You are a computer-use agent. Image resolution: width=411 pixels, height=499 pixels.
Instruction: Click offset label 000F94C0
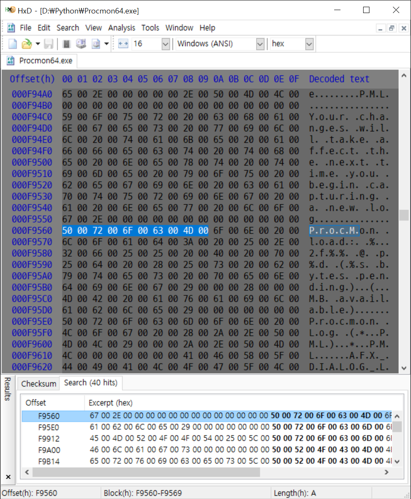pyautogui.click(x=32, y=117)
